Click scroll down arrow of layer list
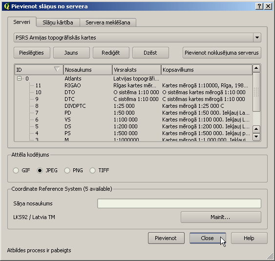275x261 pixels. pyautogui.click(x=256, y=137)
